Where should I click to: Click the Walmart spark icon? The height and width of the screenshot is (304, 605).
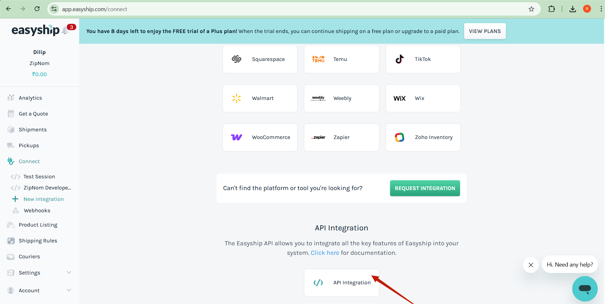(x=237, y=98)
